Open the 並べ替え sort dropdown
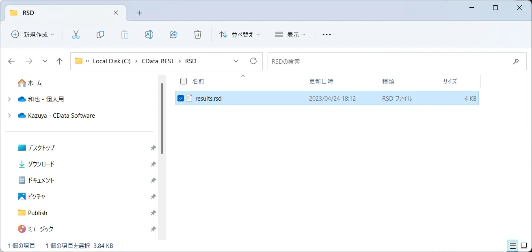Screen dimensions: 532x252 point(240,34)
